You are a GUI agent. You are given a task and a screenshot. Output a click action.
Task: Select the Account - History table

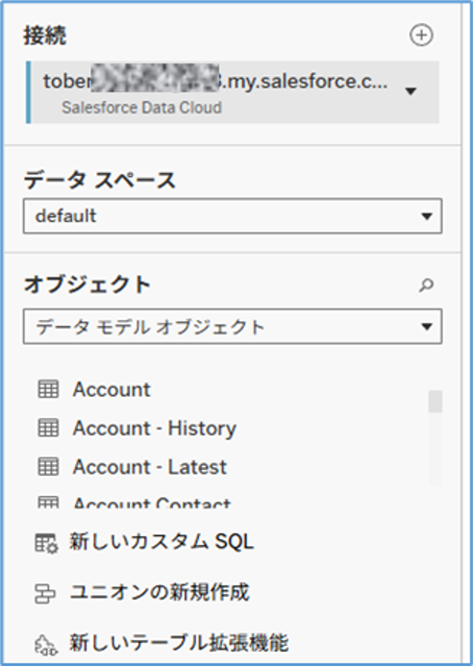pos(155,428)
